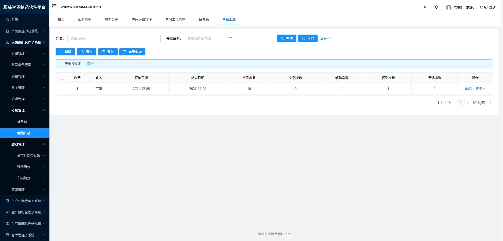Select 考勤汇总 in the sidebar
Image resolution: width=503 pixels, height=241 pixels.
click(24, 133)
